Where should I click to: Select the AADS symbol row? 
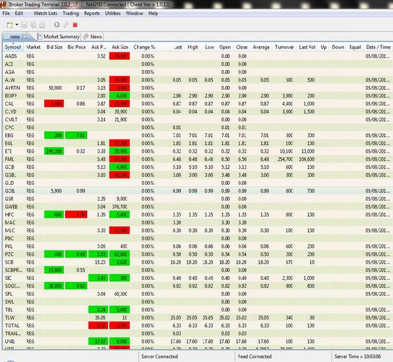pyautogui.click(x=198, y=56)
